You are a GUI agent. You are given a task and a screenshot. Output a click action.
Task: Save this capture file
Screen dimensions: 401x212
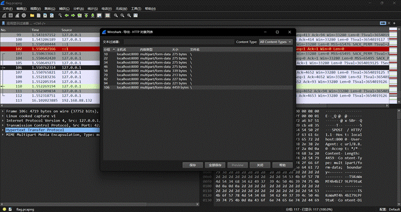[x=38, y=16]
